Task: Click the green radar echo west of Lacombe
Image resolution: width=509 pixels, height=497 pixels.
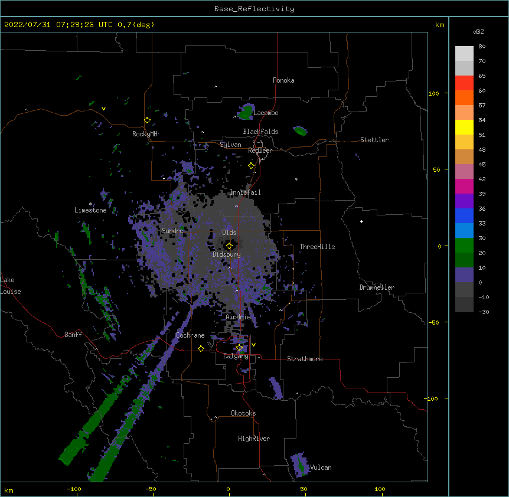Action: pos(246,112)
